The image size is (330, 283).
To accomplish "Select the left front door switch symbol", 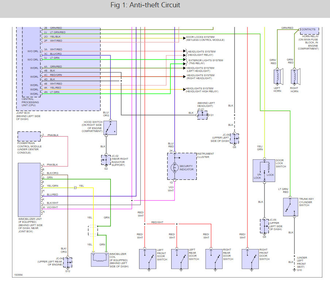I will (147, 259).
